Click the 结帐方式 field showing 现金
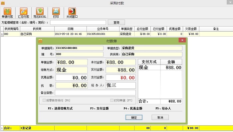This screenshot has width=233, height=132. click(x=72, y=70)
